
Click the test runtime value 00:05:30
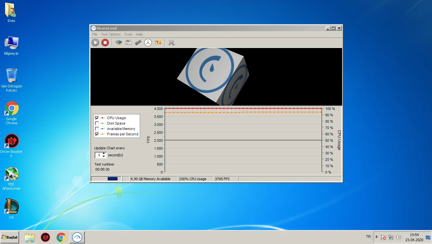click(102, 170)
